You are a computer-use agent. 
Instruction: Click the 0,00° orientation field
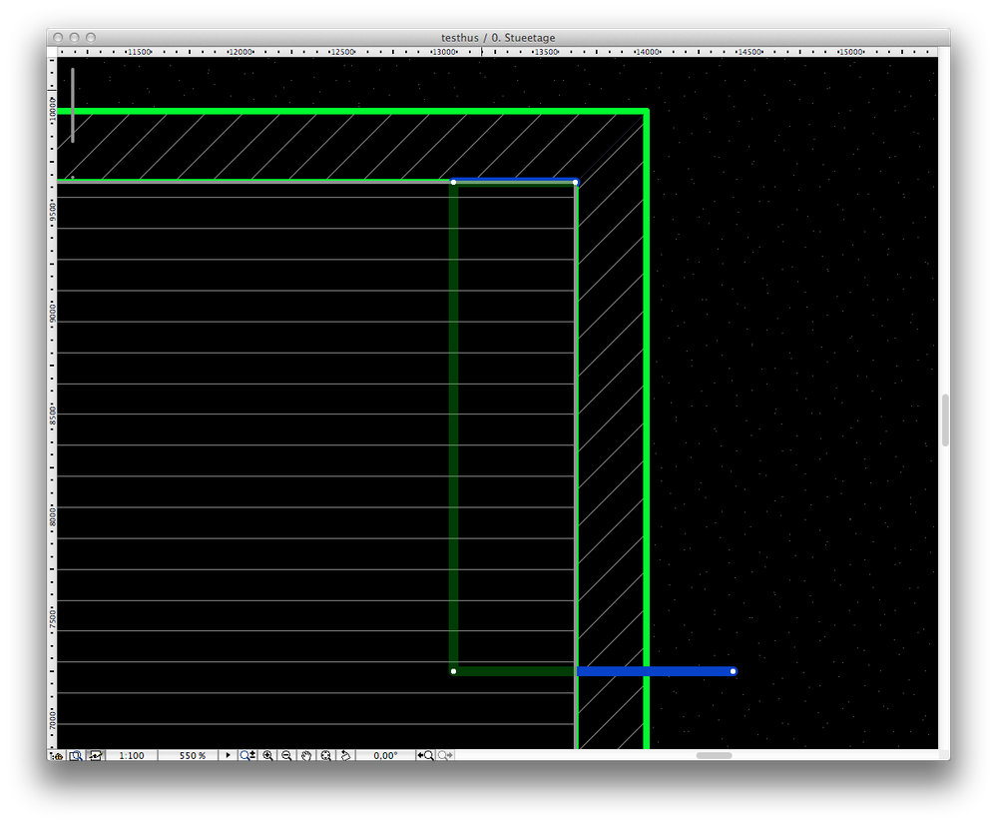point(385,756)
